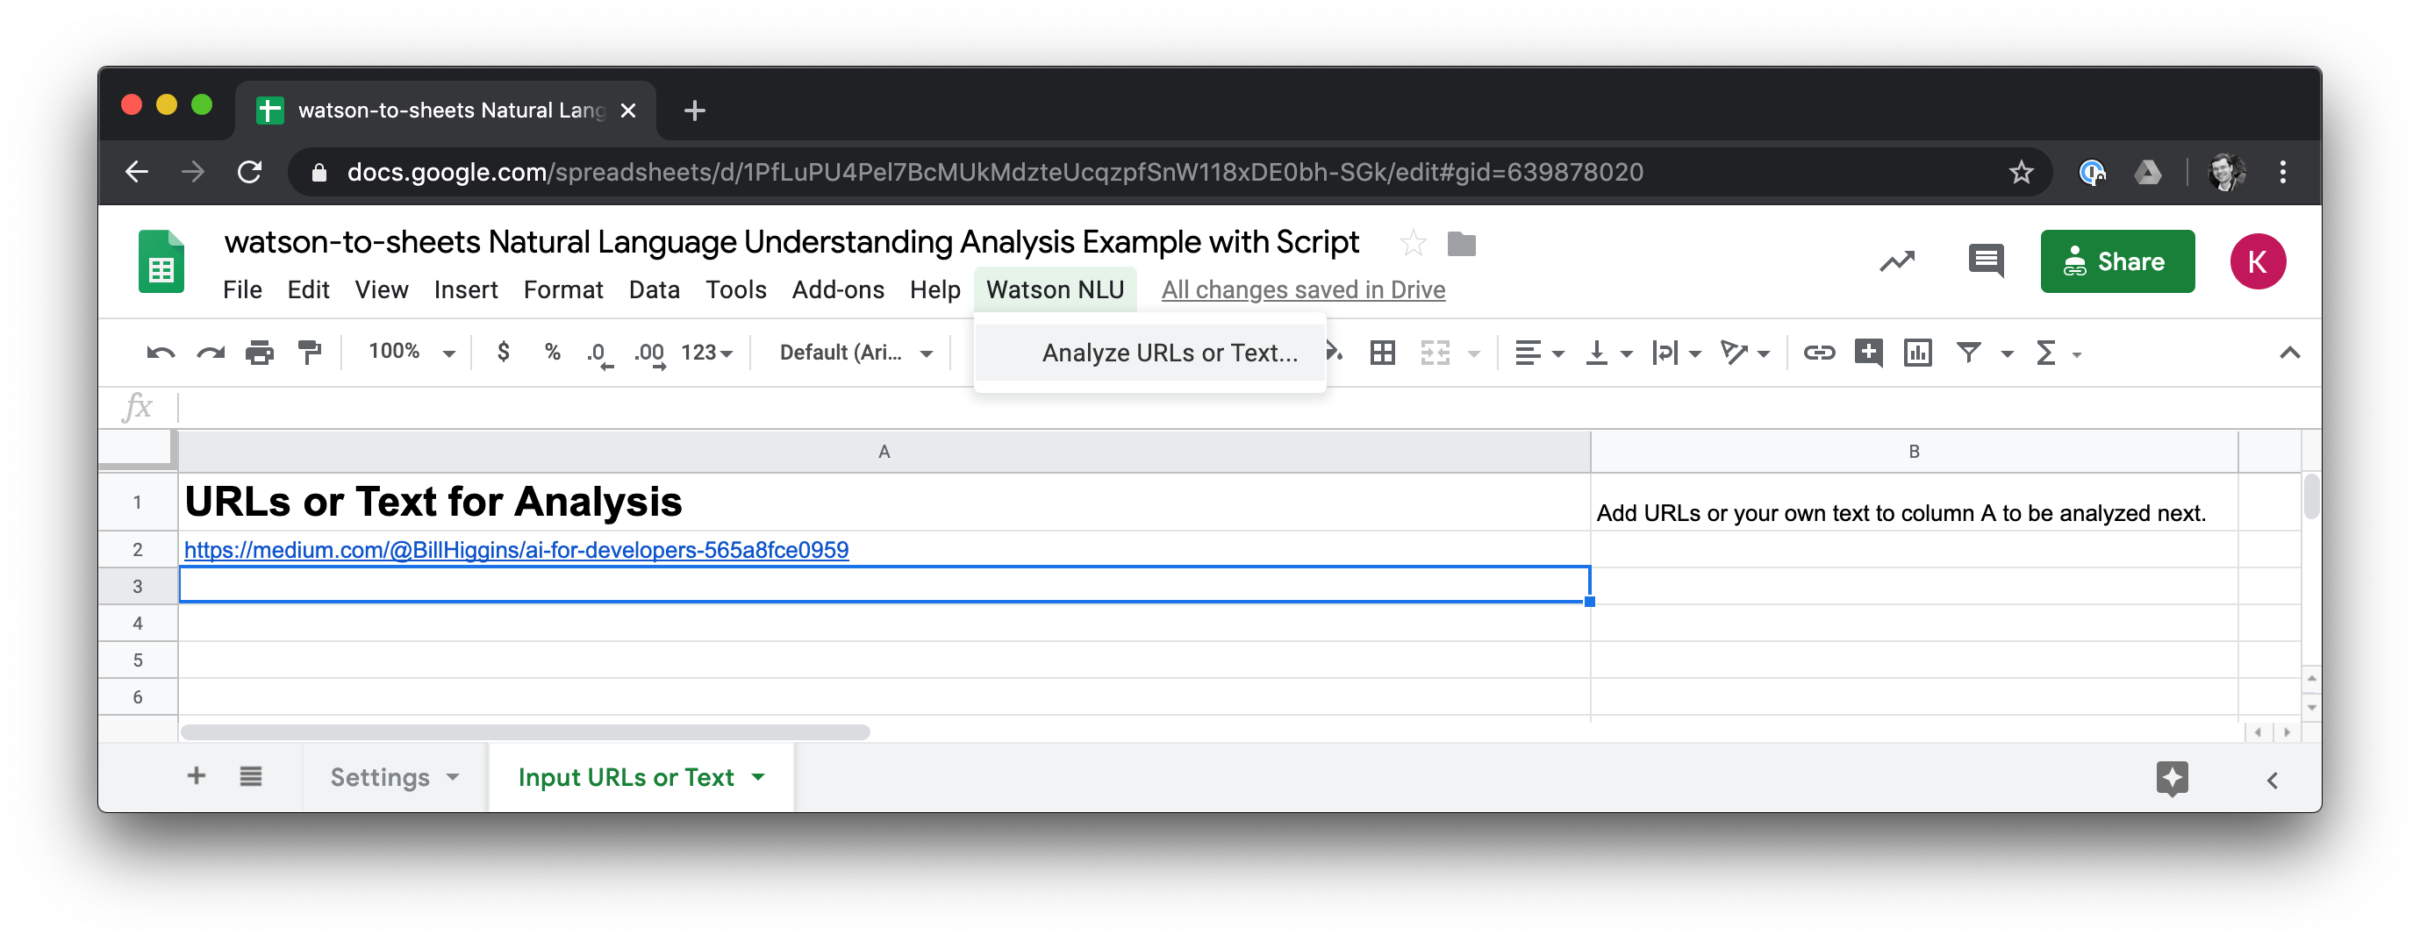
Task: Choose Analyze URLs or Text... menu entry
Action: coord(1151,353)
